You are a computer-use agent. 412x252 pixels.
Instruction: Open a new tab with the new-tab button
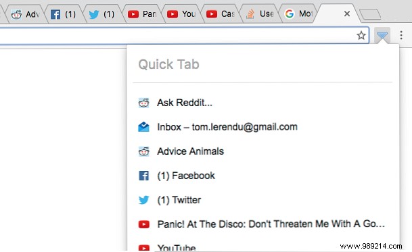[x=370, y=14]
